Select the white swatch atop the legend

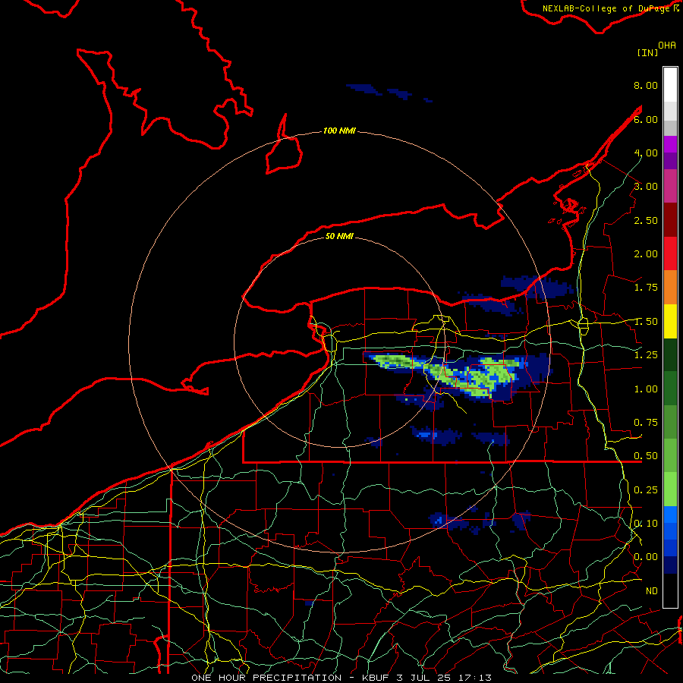670,85
